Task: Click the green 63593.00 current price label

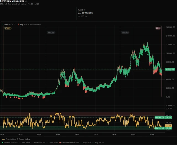Action: tap(170, 69)
